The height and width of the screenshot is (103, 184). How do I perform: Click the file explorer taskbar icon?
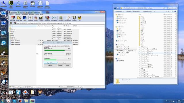(x=26, y=101)
